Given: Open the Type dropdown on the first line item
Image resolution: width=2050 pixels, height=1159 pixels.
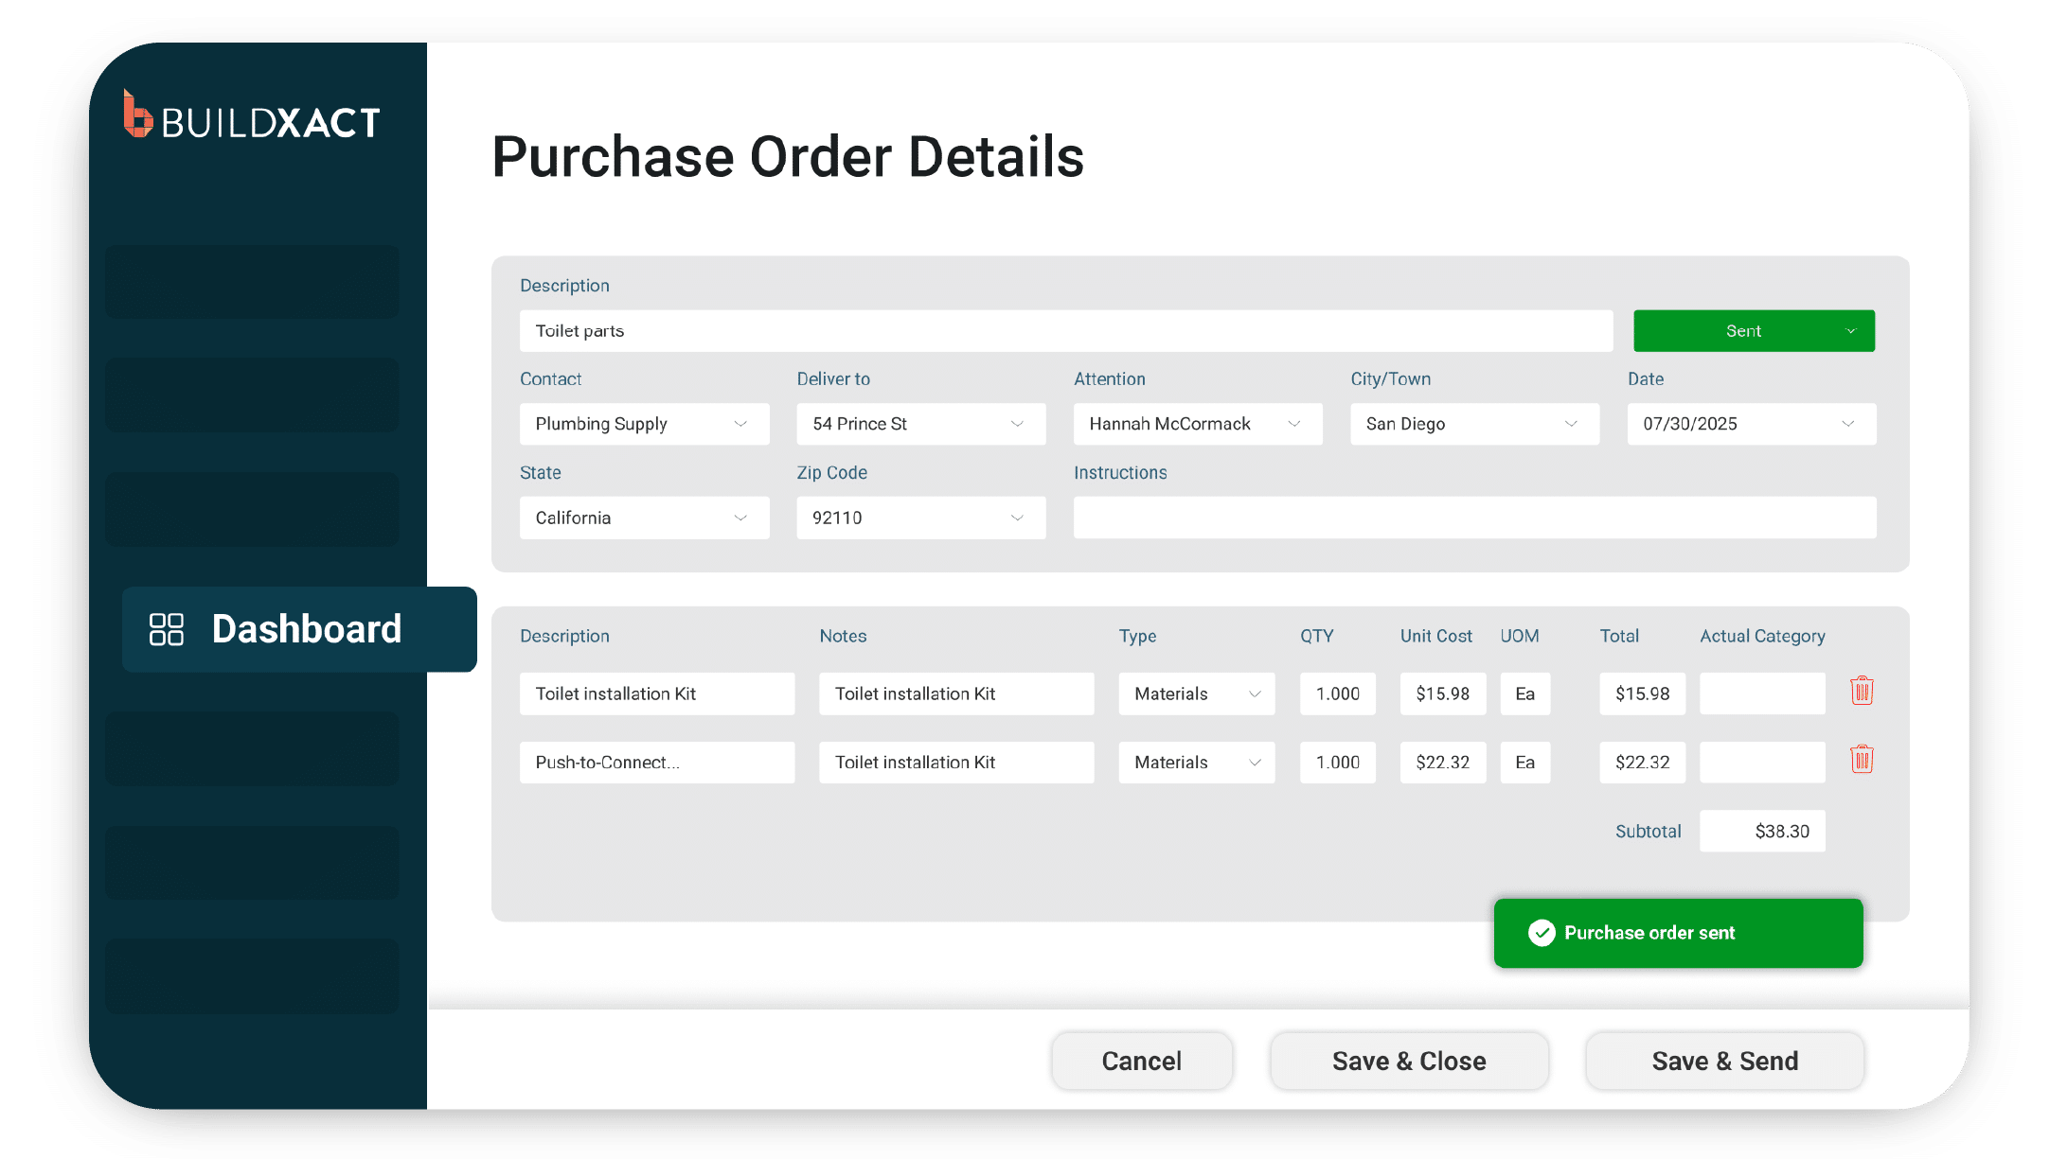Looking at the screenshot, I should coord(1256,693).
